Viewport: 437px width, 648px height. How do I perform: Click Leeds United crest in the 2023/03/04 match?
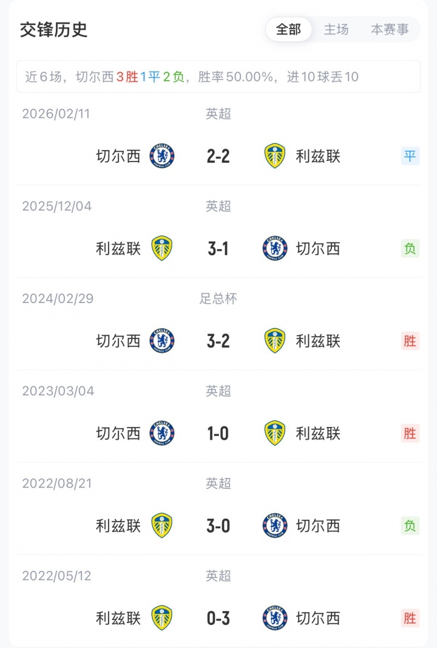(275, 433)
